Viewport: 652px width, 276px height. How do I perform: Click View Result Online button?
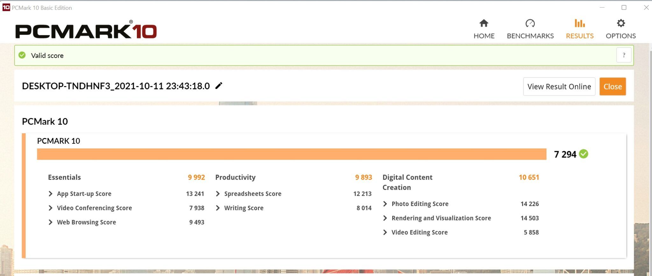click(559, 86)
